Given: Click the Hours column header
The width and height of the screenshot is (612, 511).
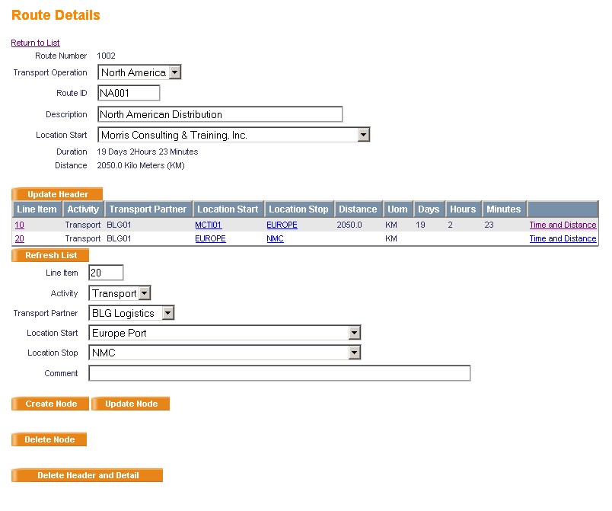Looking at the screenshot, I should 463,209.
